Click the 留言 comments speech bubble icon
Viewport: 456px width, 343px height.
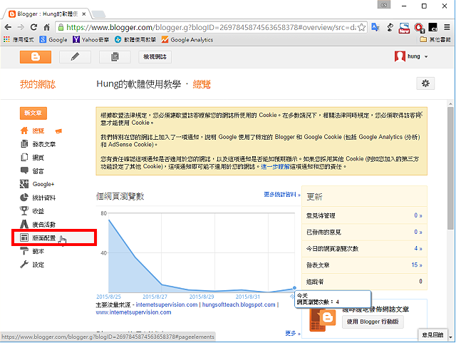click(x=24, y=170)
